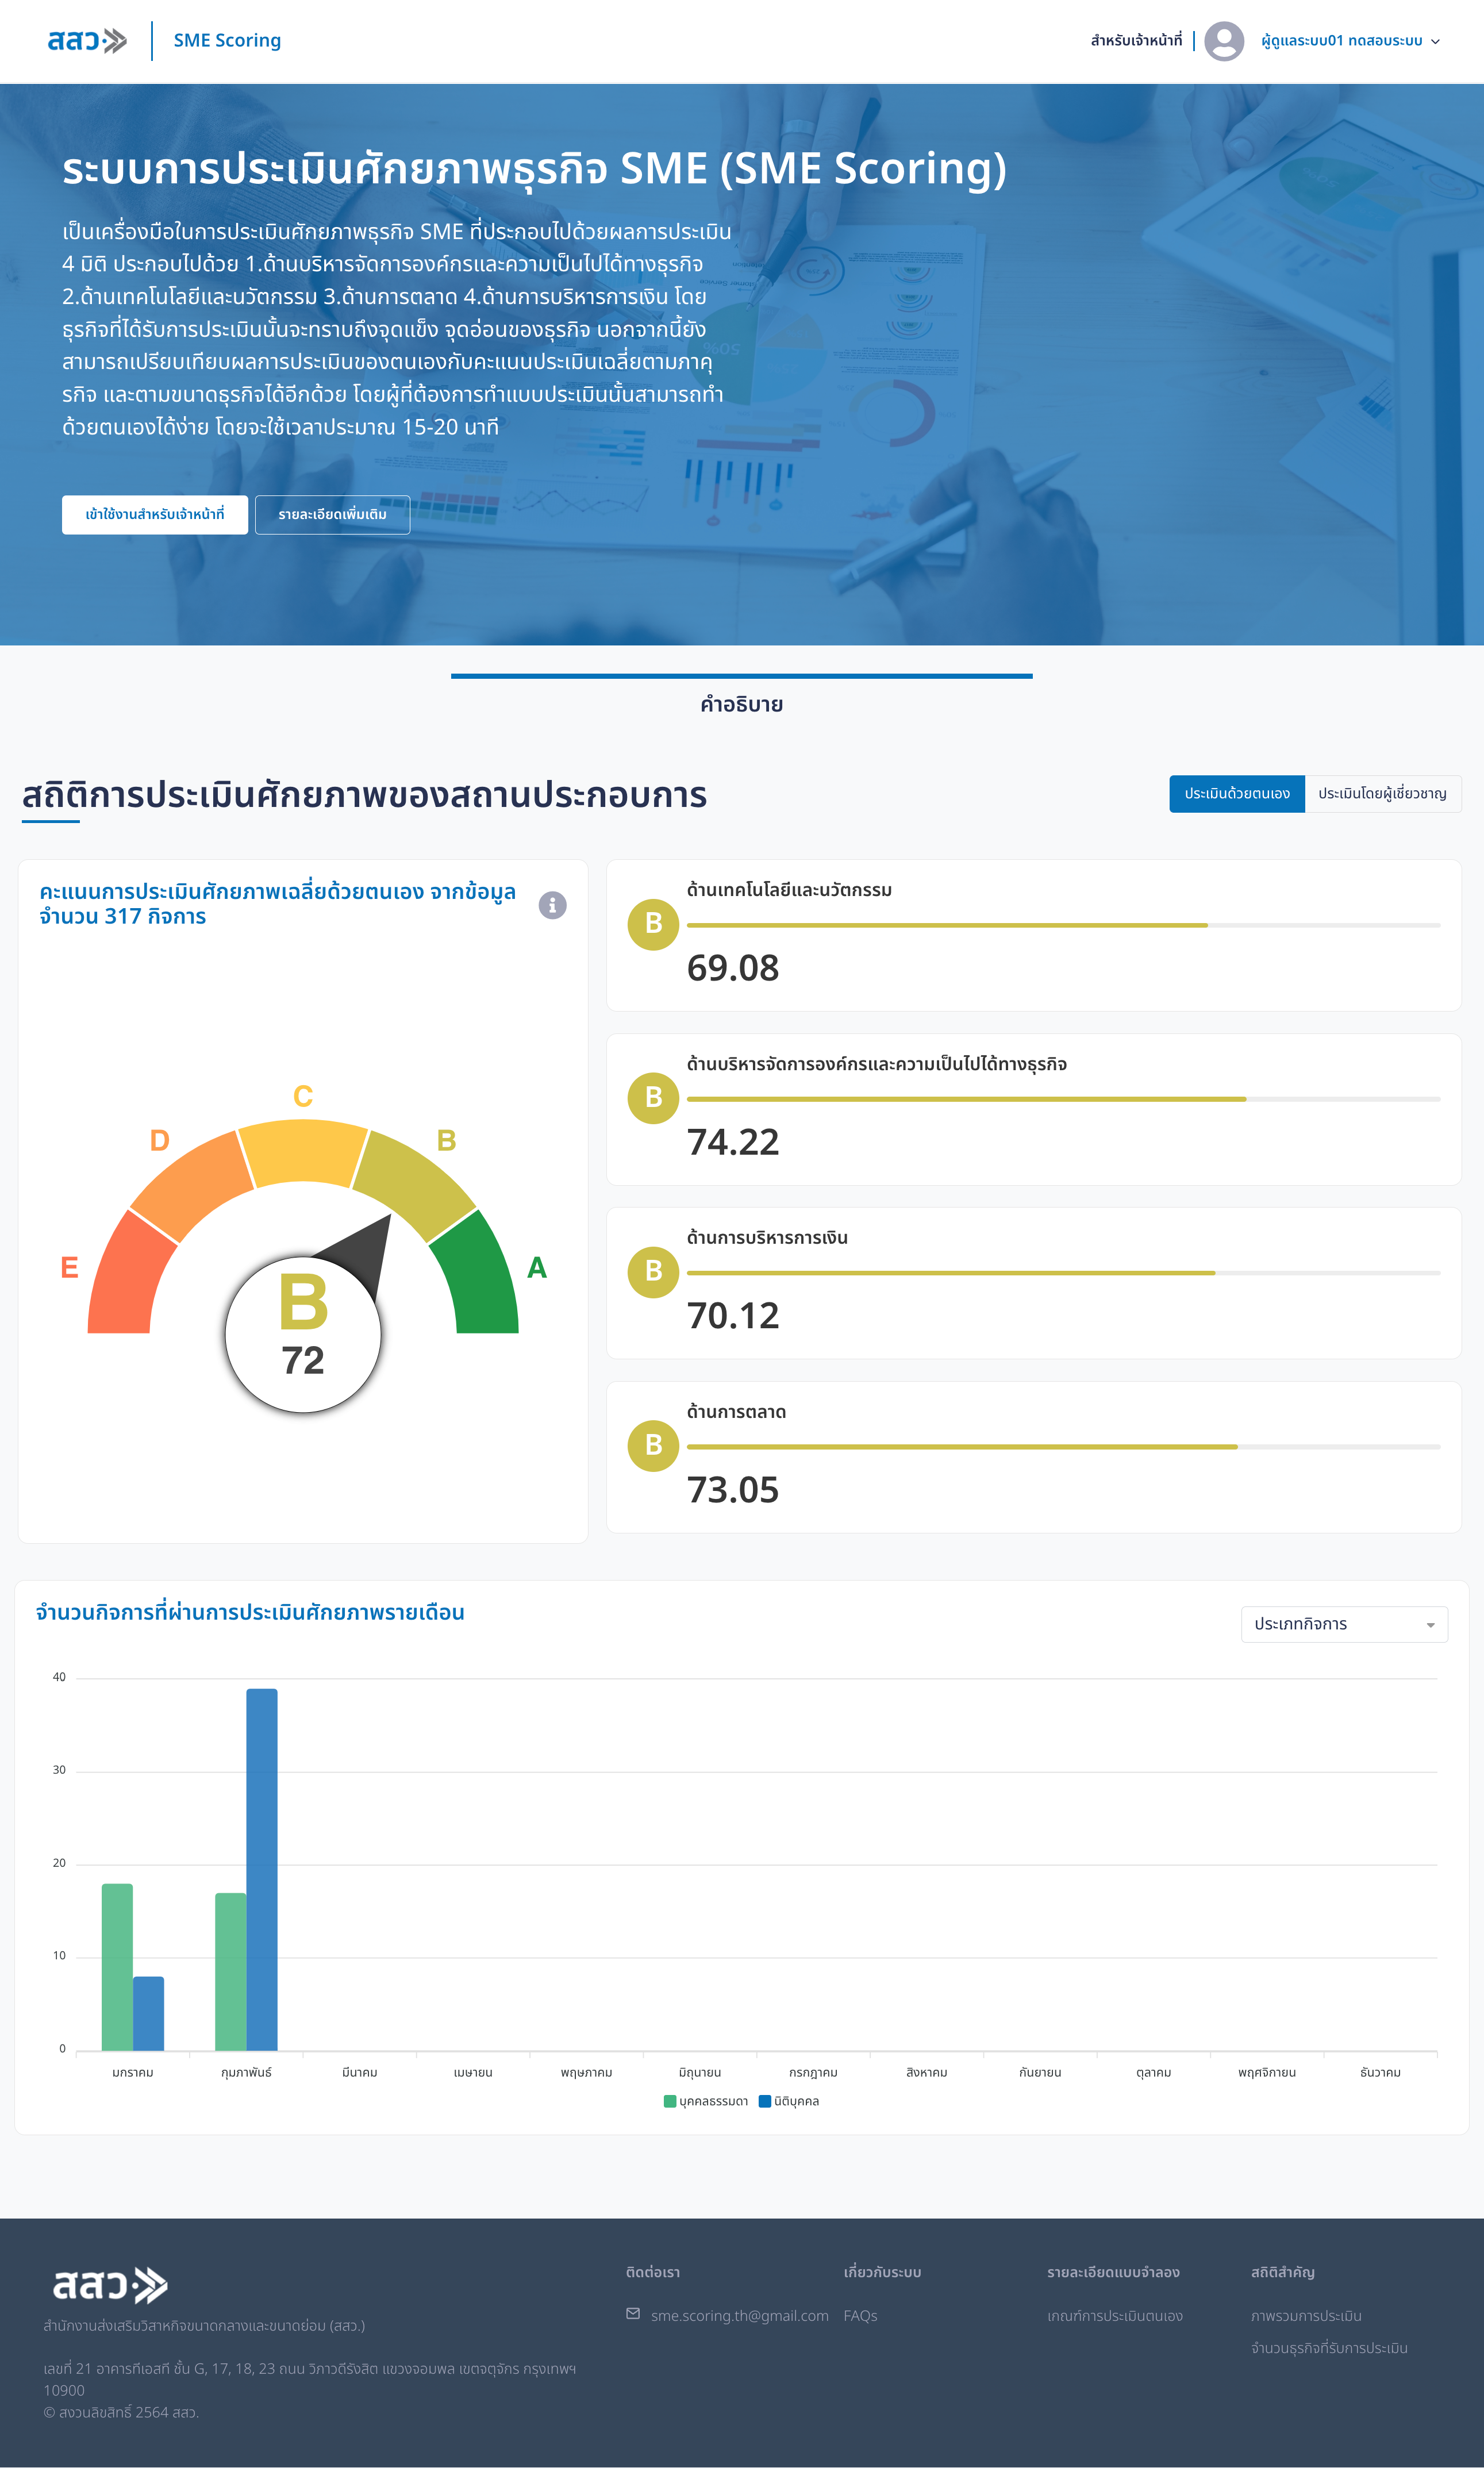Click the B grade badge for ด้านการตลาด
The image size is (1484, 2468).
pyautogui.click(x=653, y=1445)
